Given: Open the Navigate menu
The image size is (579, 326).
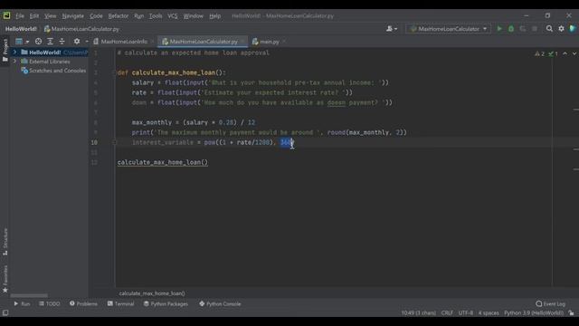Looking at the screenshot, I should [x=72, y=16].
